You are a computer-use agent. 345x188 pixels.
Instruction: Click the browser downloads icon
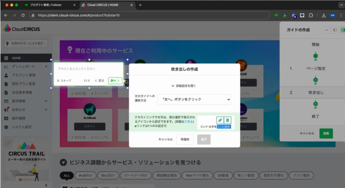[x=324, y=15]
